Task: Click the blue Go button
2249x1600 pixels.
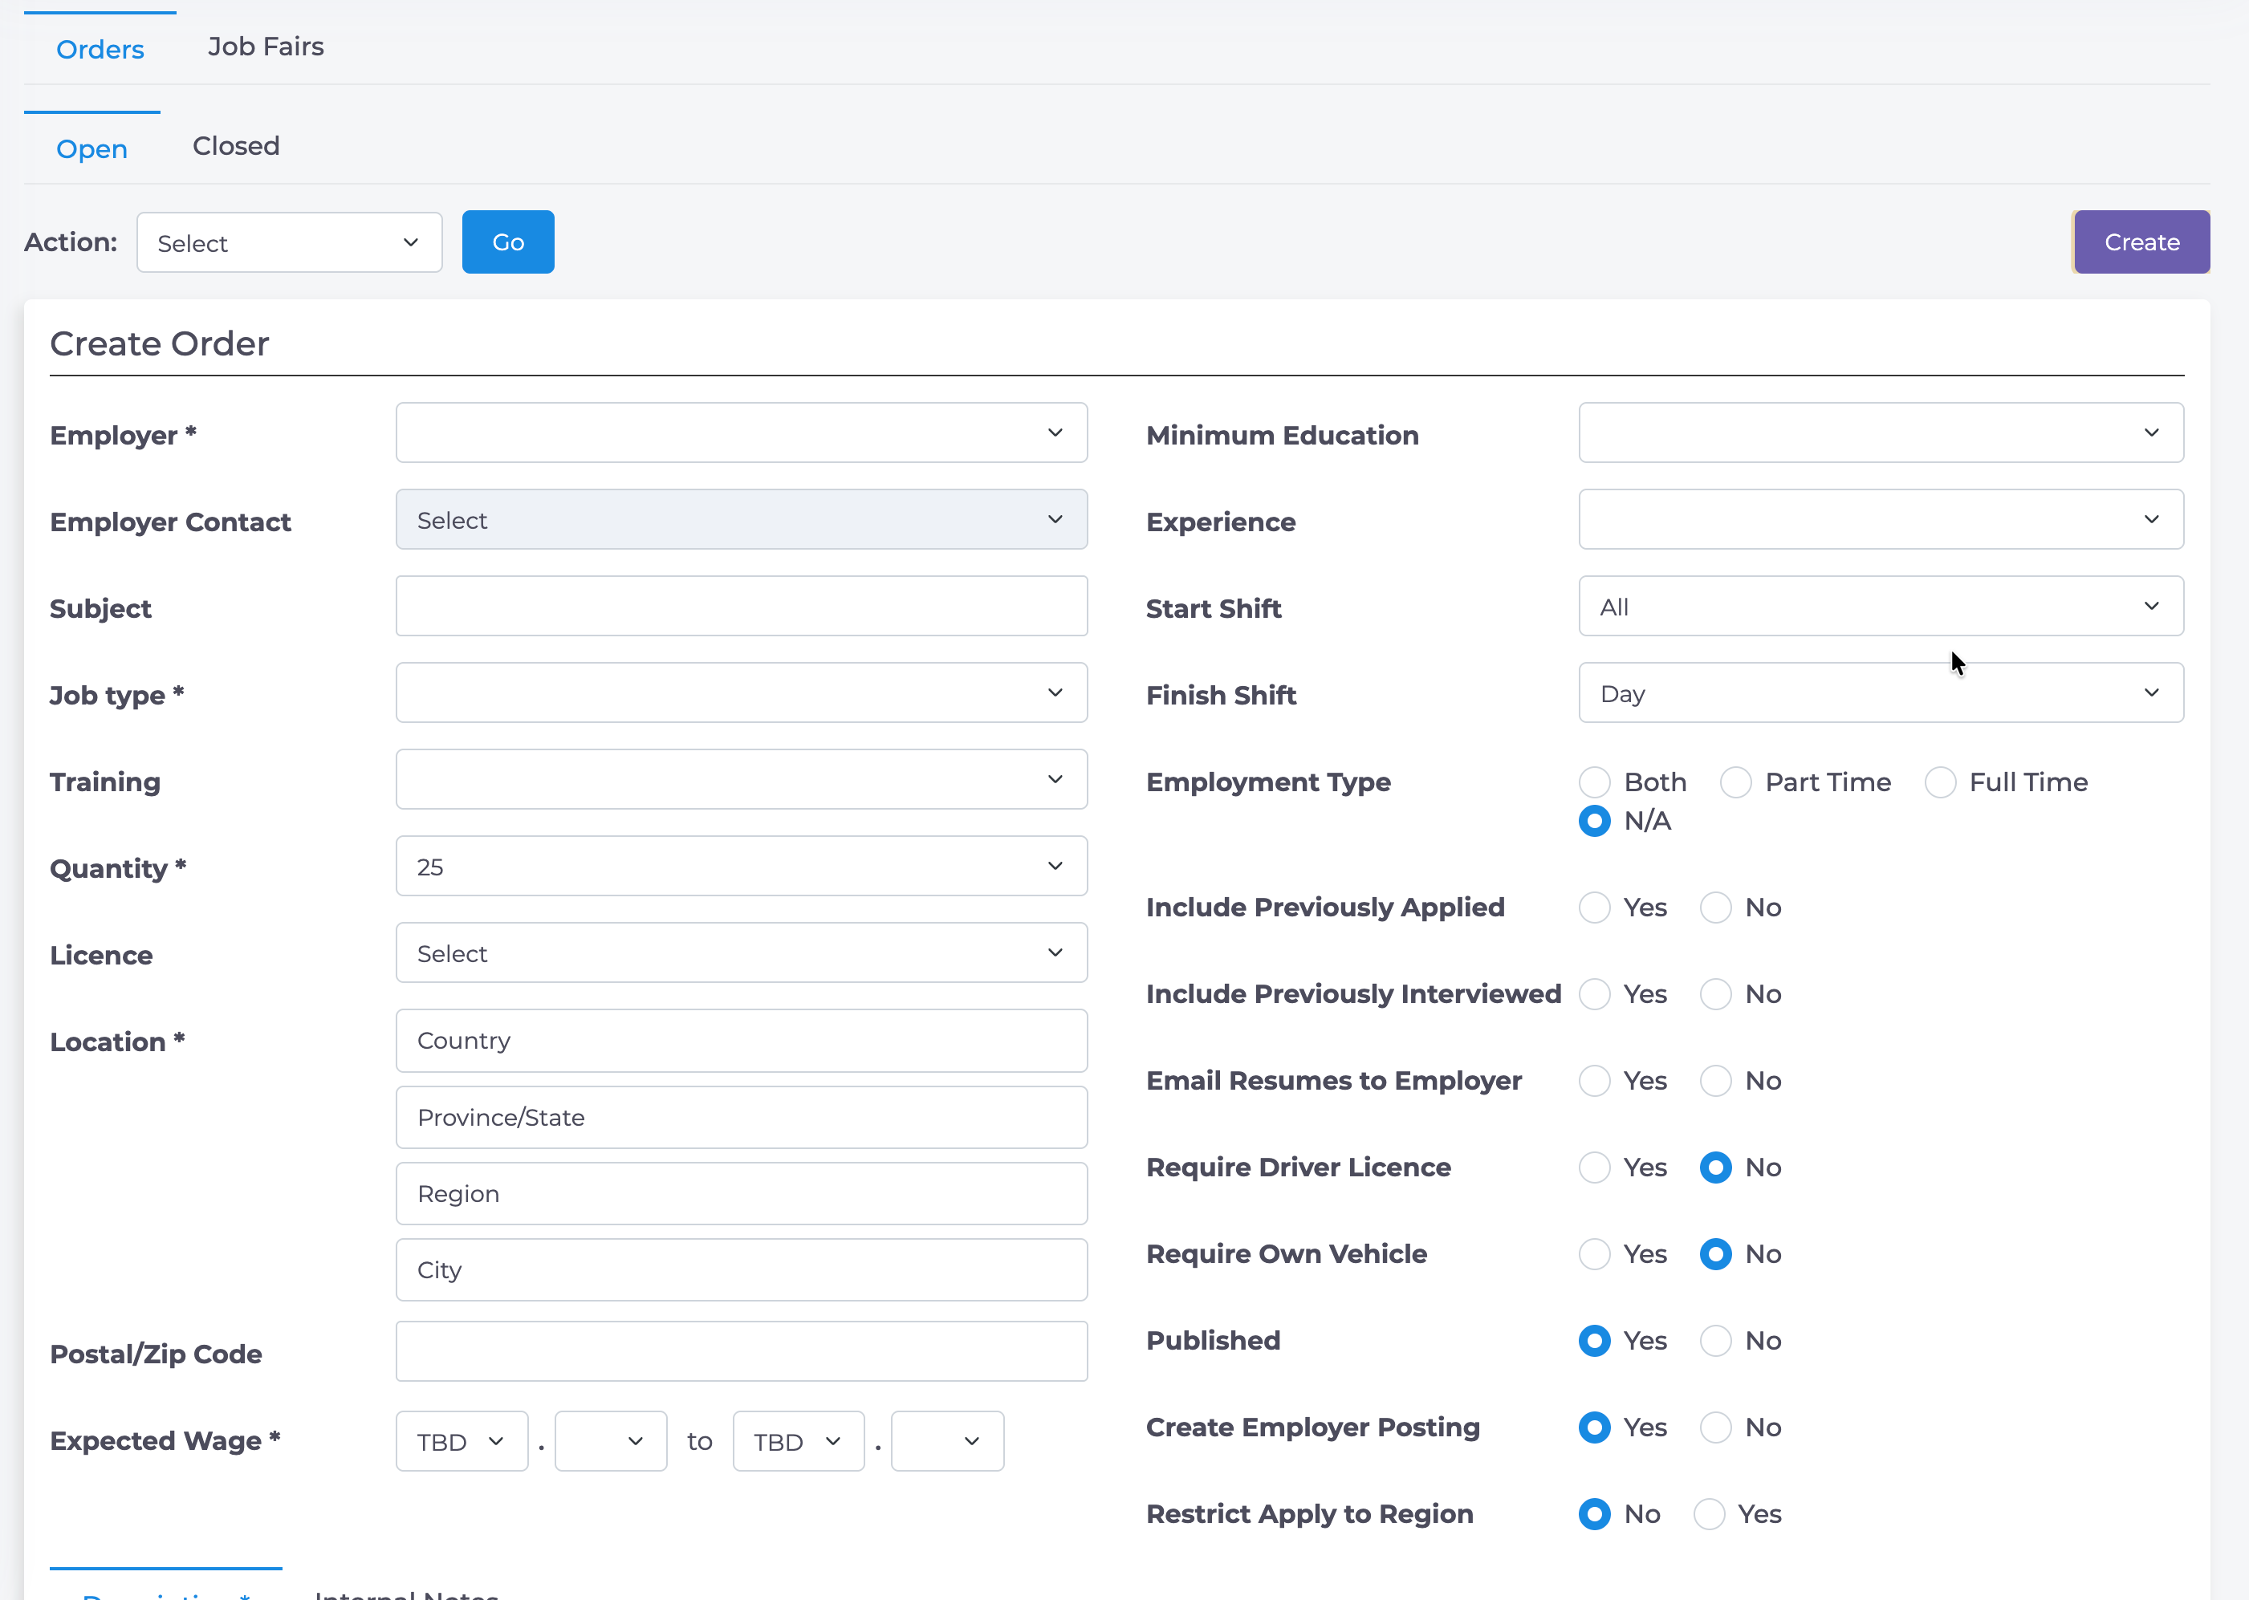Action: click(x=507, y=242)
